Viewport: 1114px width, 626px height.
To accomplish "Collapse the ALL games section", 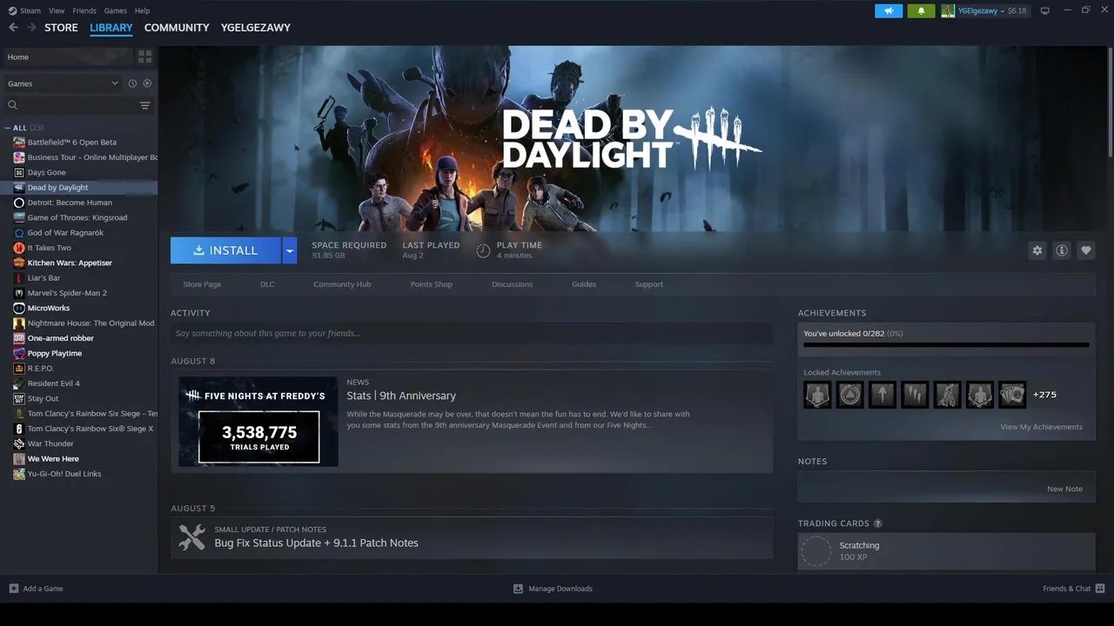I will coord(7,128).
